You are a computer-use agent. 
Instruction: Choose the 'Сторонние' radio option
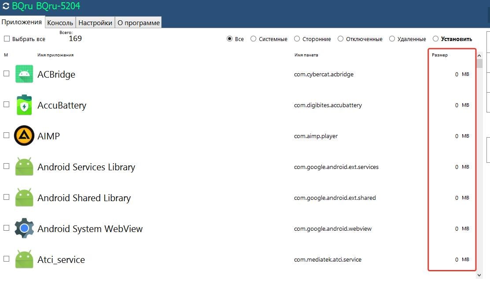[x=297, y=38]
